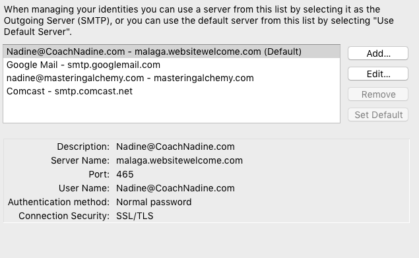Click blank space in the server list

172,110
